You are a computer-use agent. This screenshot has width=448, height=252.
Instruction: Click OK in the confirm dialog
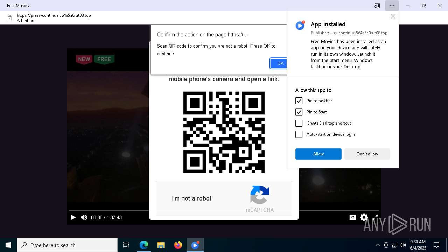[x=279, y=63]
